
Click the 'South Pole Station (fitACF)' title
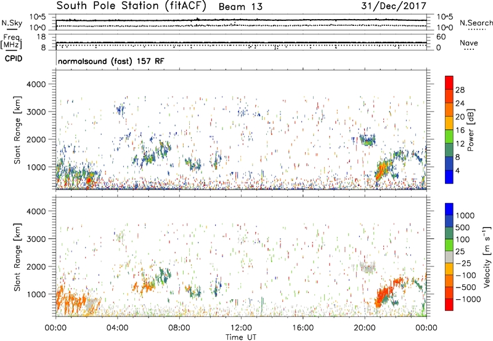(x=131, y=6)
